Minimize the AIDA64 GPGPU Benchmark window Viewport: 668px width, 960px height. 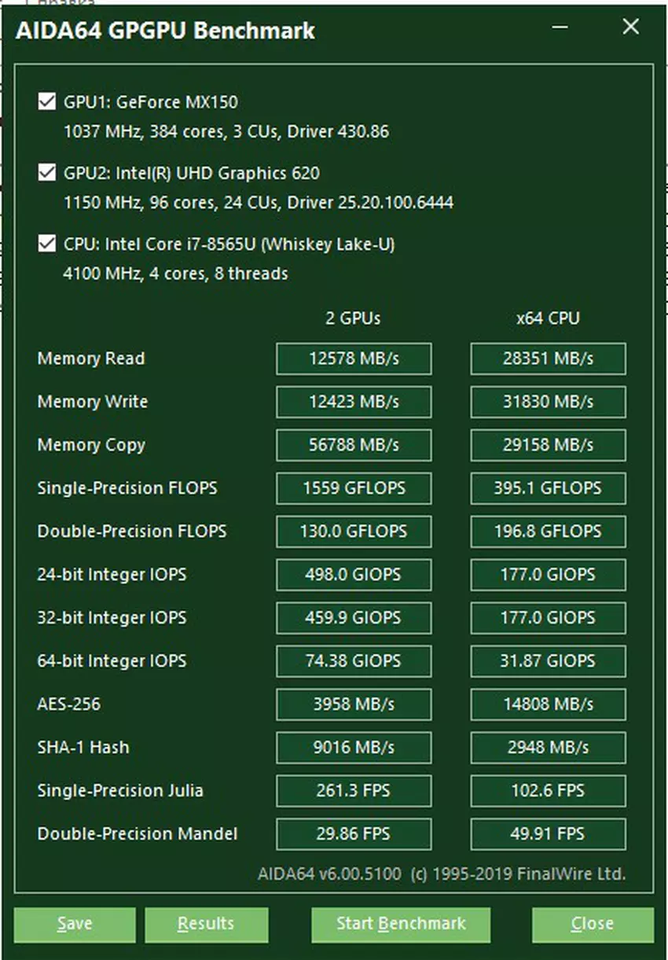click(560, 28)
